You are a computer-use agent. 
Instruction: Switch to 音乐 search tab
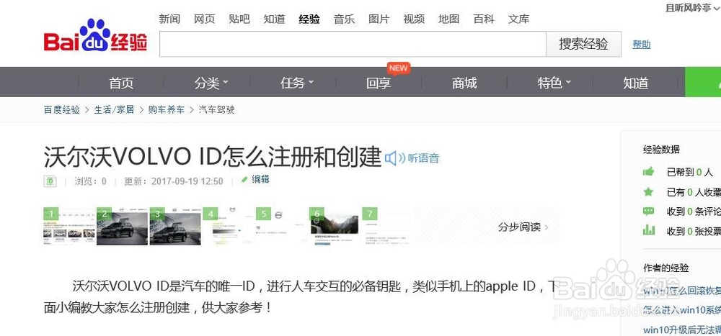coord(344,19)
